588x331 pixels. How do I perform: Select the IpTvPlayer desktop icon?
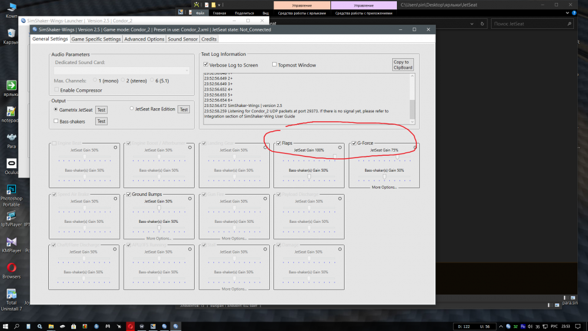(11, 219)
